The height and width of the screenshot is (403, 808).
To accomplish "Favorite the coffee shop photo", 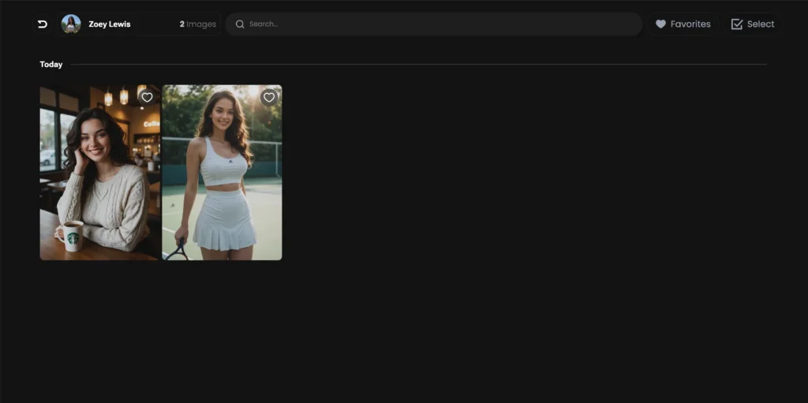I will coord(147,98).
